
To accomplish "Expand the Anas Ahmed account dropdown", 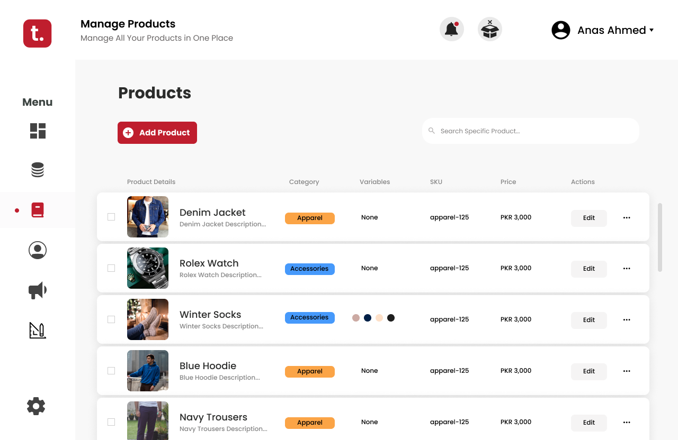I will click(x=603, y=30).
